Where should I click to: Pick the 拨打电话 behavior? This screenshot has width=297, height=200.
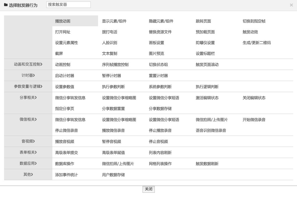pos(109,32)
